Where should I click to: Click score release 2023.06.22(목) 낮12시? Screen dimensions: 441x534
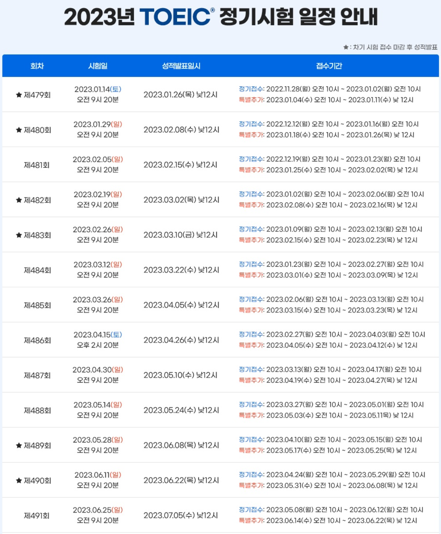(x=181, y=481)
